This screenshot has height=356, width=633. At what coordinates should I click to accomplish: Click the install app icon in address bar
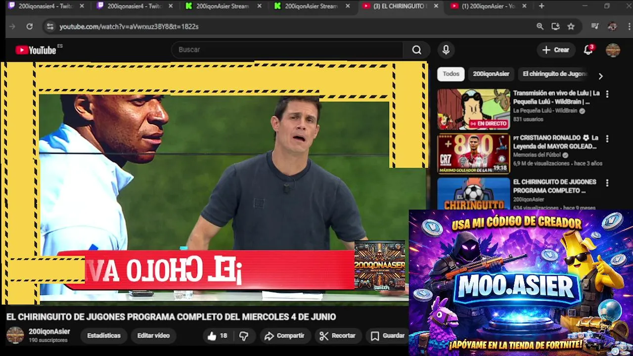(555, 27)
